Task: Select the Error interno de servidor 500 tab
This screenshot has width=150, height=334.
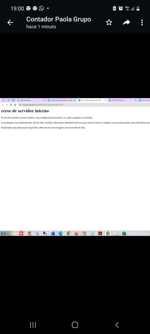Action: tap(92, 100)
